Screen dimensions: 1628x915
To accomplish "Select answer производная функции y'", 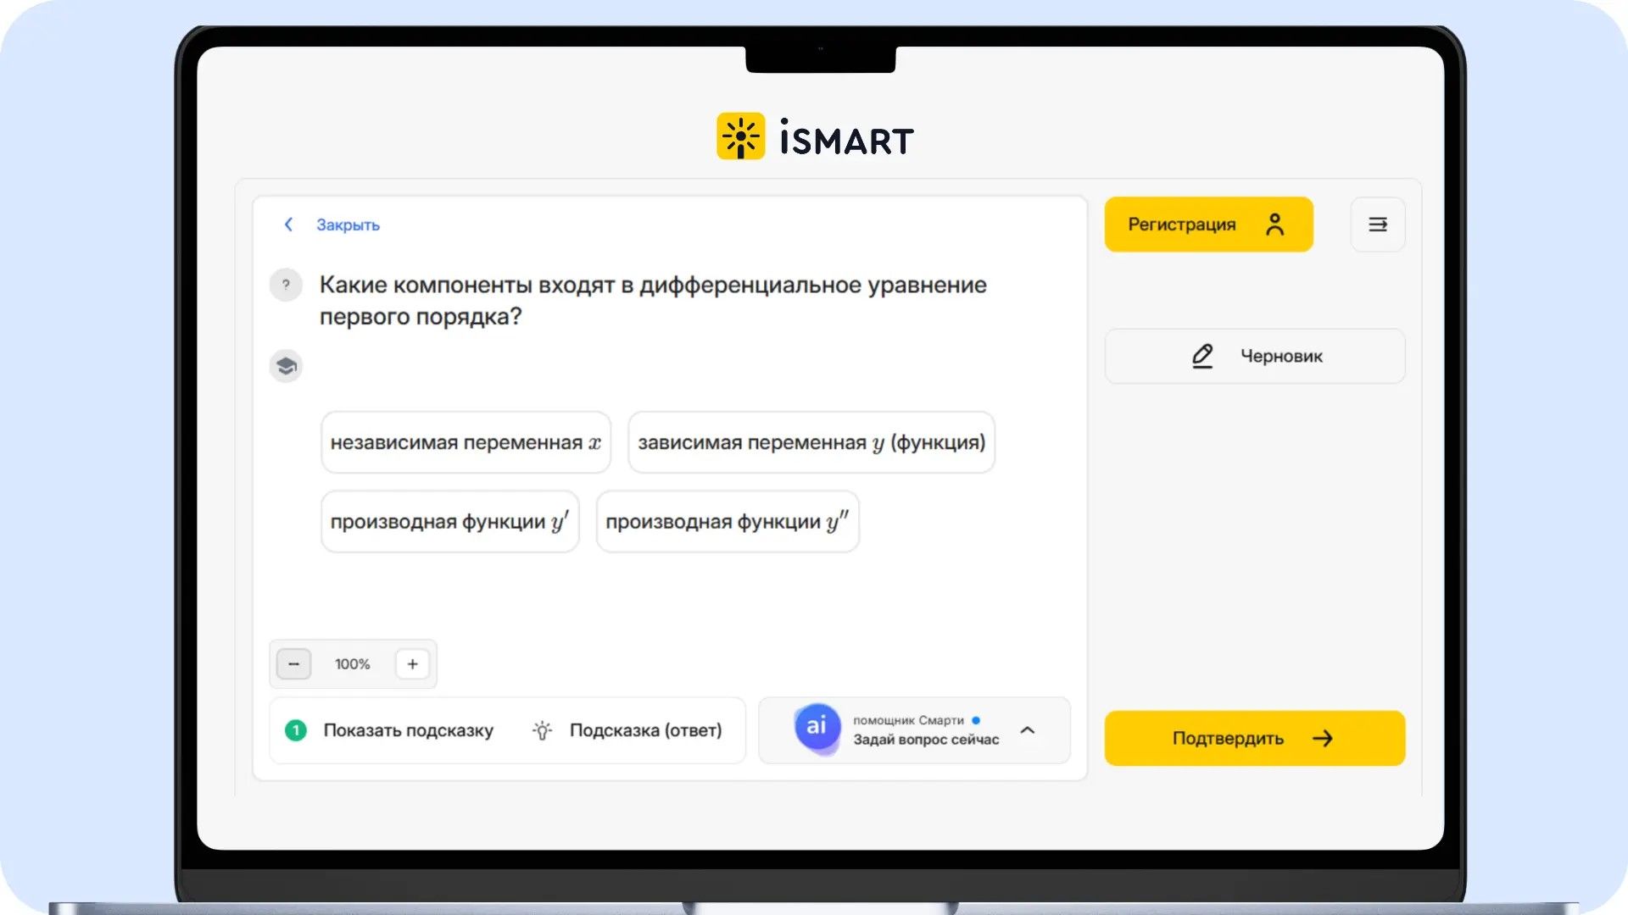I will 449,522.
